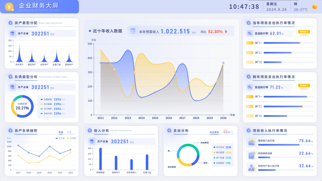Click yen icon beside 当年项目支出执行率情况 title
The width and height of the screenshot is (322, 181).
(x=249, y=23)
